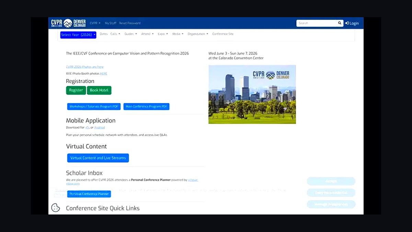Open Workshops / Tutorials Program PDF
Image resolution: width=412 pixels, height=232 pixels.
click(94, 107)
